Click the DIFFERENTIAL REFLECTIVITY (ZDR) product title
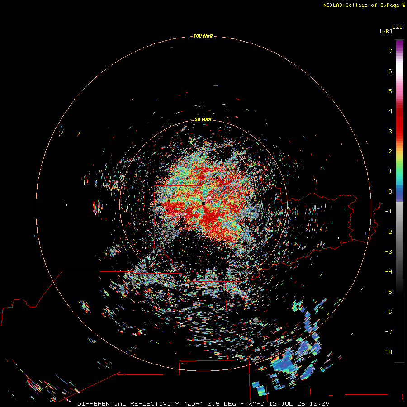Image resolution: width=407 pixels, height=407 pixels. (141, 404)
